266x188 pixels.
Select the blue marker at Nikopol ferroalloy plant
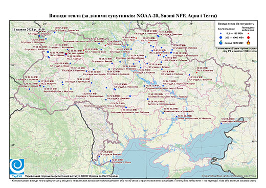coord(176,116)
